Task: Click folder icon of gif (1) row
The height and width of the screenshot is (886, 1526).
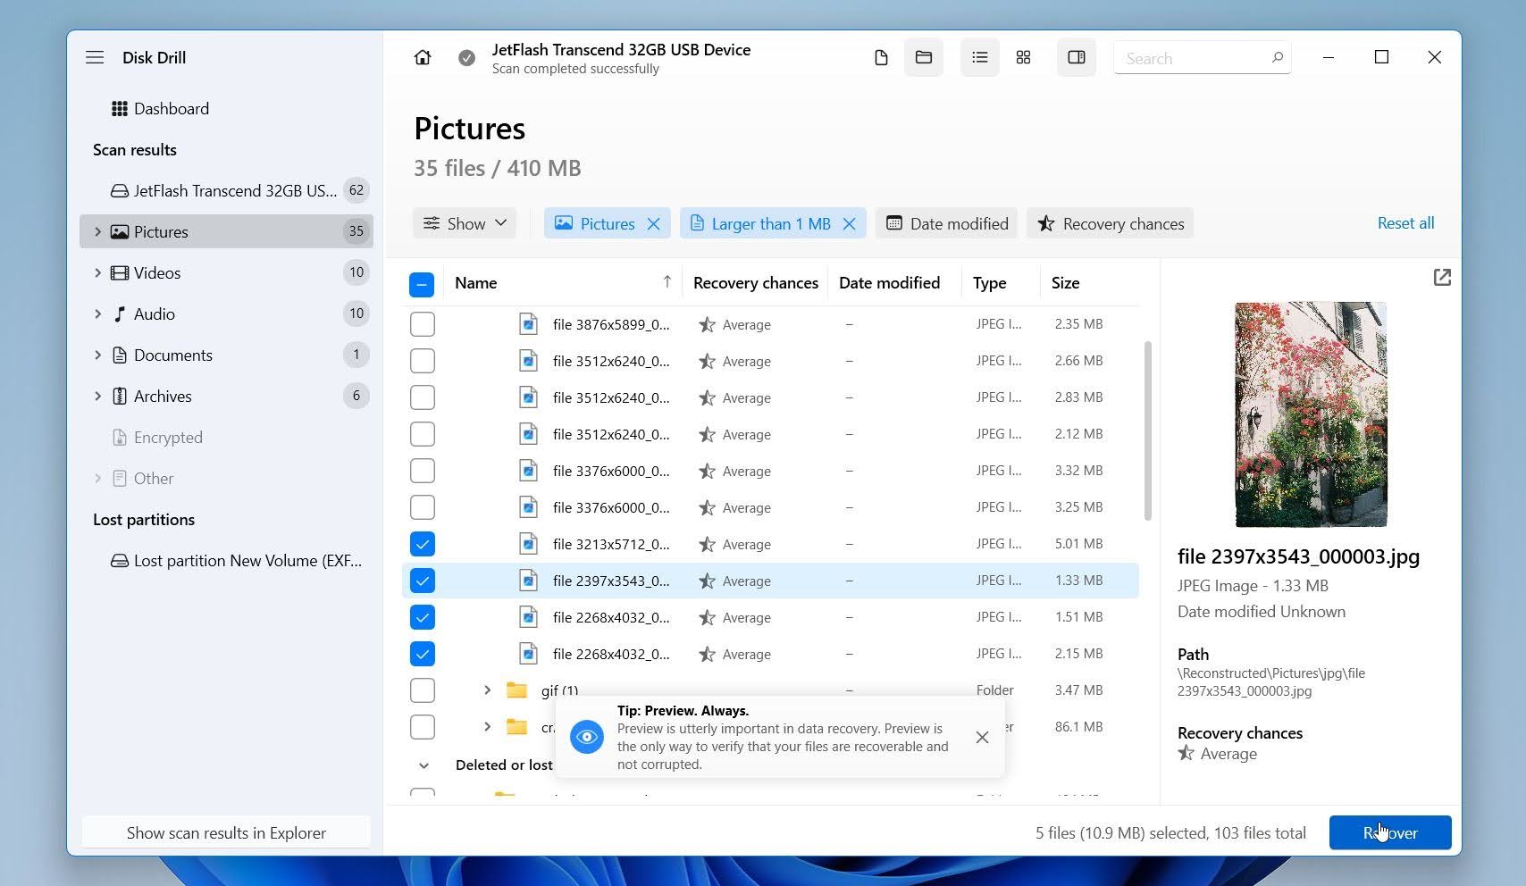Action: click(516, 690)
